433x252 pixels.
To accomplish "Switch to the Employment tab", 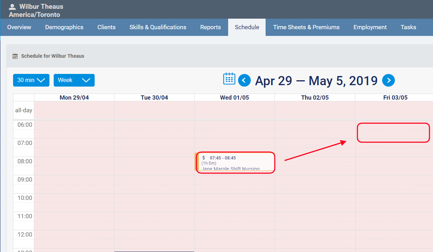I will [370, 27].
